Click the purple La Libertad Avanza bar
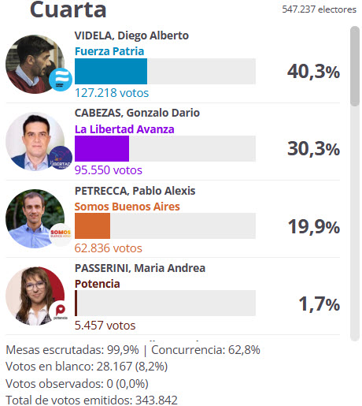This screenshot has width=362, height=406. 102,148
